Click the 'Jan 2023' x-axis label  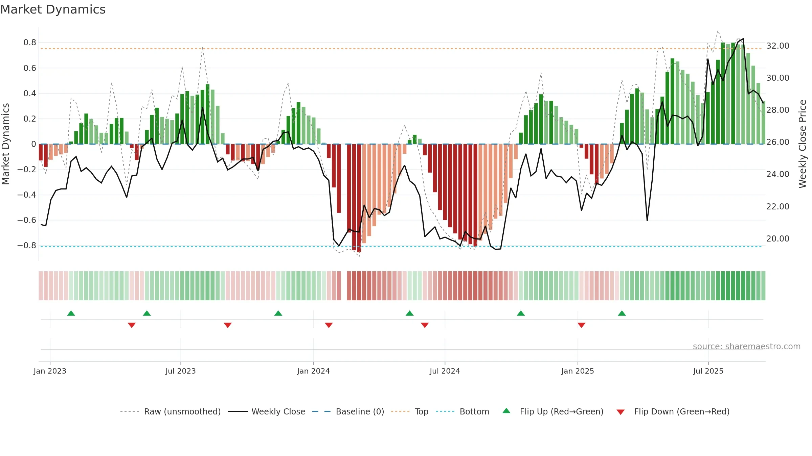50,371
